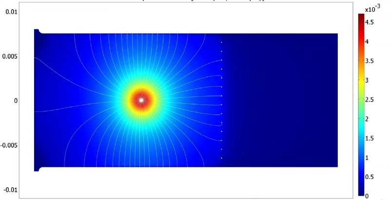Image resolution: width=390 pixels, height=200 pixels.
Task: Click the 0.01 y-axis tick label
Action: pos(12,12)
